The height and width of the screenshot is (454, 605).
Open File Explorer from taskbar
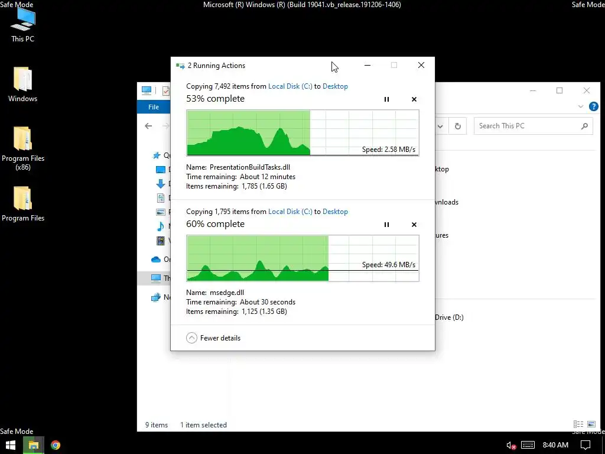point(34,445)
